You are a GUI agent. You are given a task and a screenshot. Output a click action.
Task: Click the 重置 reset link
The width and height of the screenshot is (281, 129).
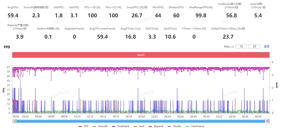(266, 46)
